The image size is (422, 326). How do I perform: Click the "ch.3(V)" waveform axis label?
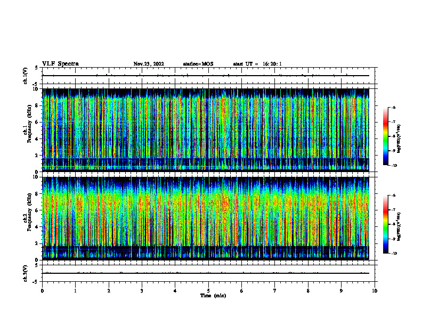(x=26, y=274)
